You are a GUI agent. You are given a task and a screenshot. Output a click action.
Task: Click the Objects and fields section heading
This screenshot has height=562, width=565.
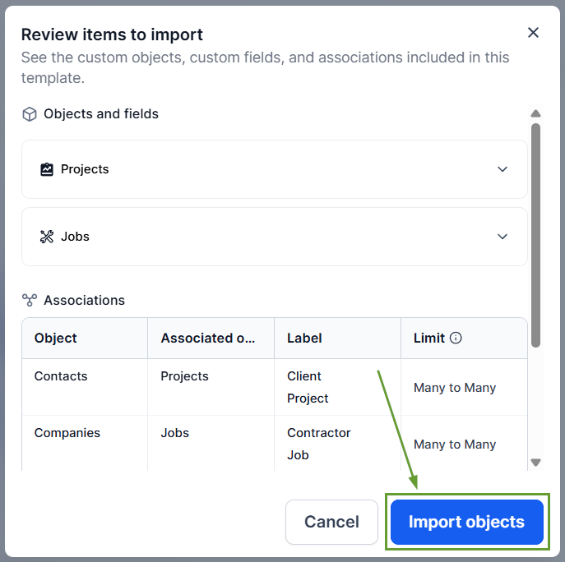101,113
